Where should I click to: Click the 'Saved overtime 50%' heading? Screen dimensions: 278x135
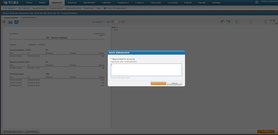(x=19, y=62)
